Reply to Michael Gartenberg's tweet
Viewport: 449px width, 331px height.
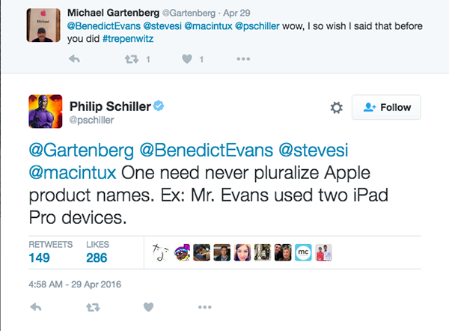74,59
